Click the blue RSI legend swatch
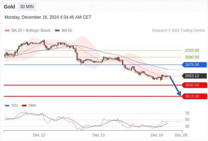208x141 pixels. coord(7,106)
